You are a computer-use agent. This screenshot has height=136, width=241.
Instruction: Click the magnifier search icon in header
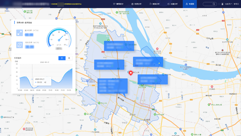[x=214, y=4]
